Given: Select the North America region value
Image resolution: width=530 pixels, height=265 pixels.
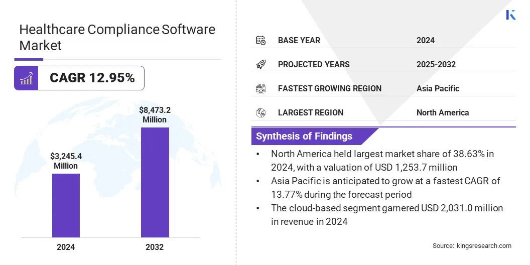Looking at the screenshot, I should coord(442,112).
